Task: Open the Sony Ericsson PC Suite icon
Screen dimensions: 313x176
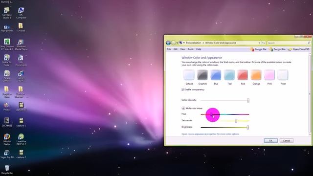Action: click(7, 44)
